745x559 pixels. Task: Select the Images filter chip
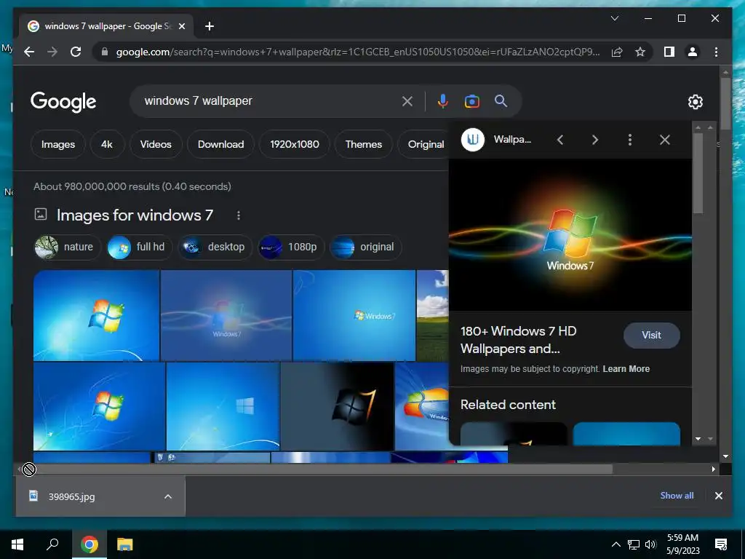(58, 144)
